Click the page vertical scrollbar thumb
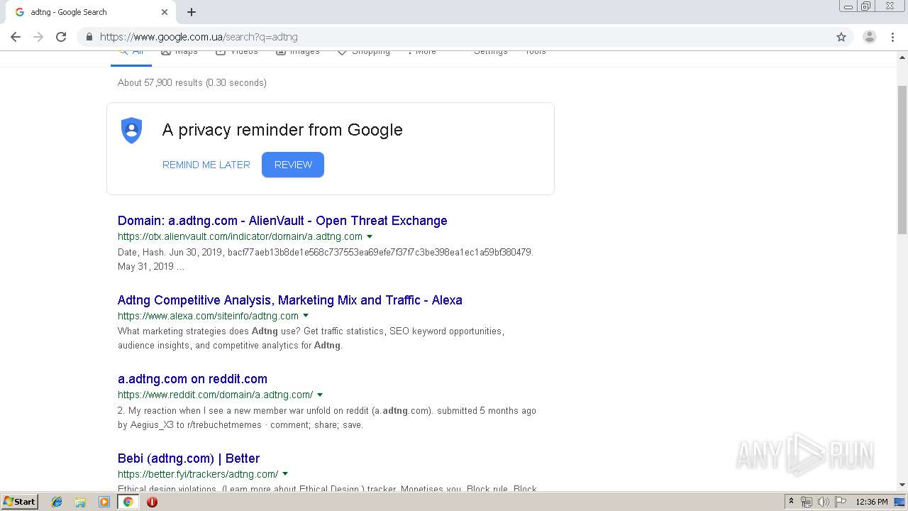This screenshot has height=511, width=908. (902, 160)
